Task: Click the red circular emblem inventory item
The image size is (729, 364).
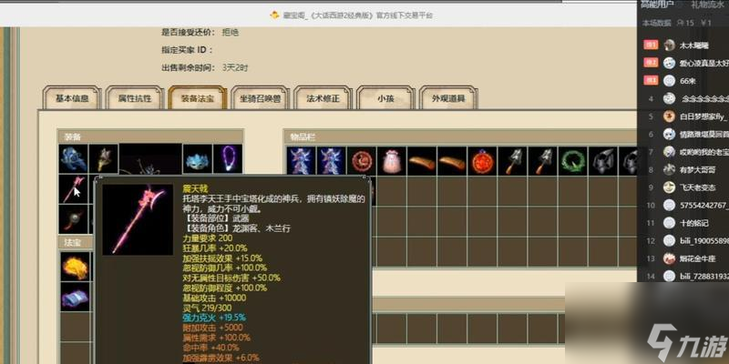Action: [362, 161]
